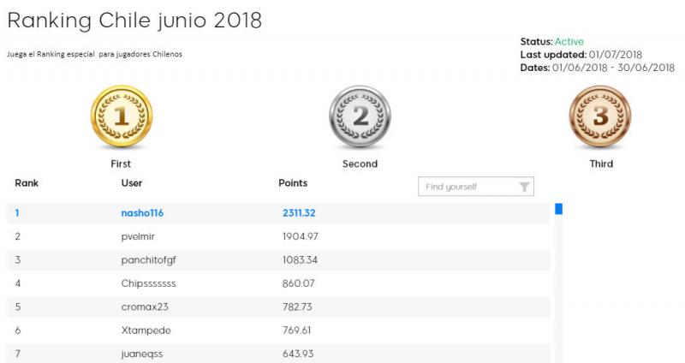
Task: Click the blue scrollbar thumb
Action: coord(558,208)
